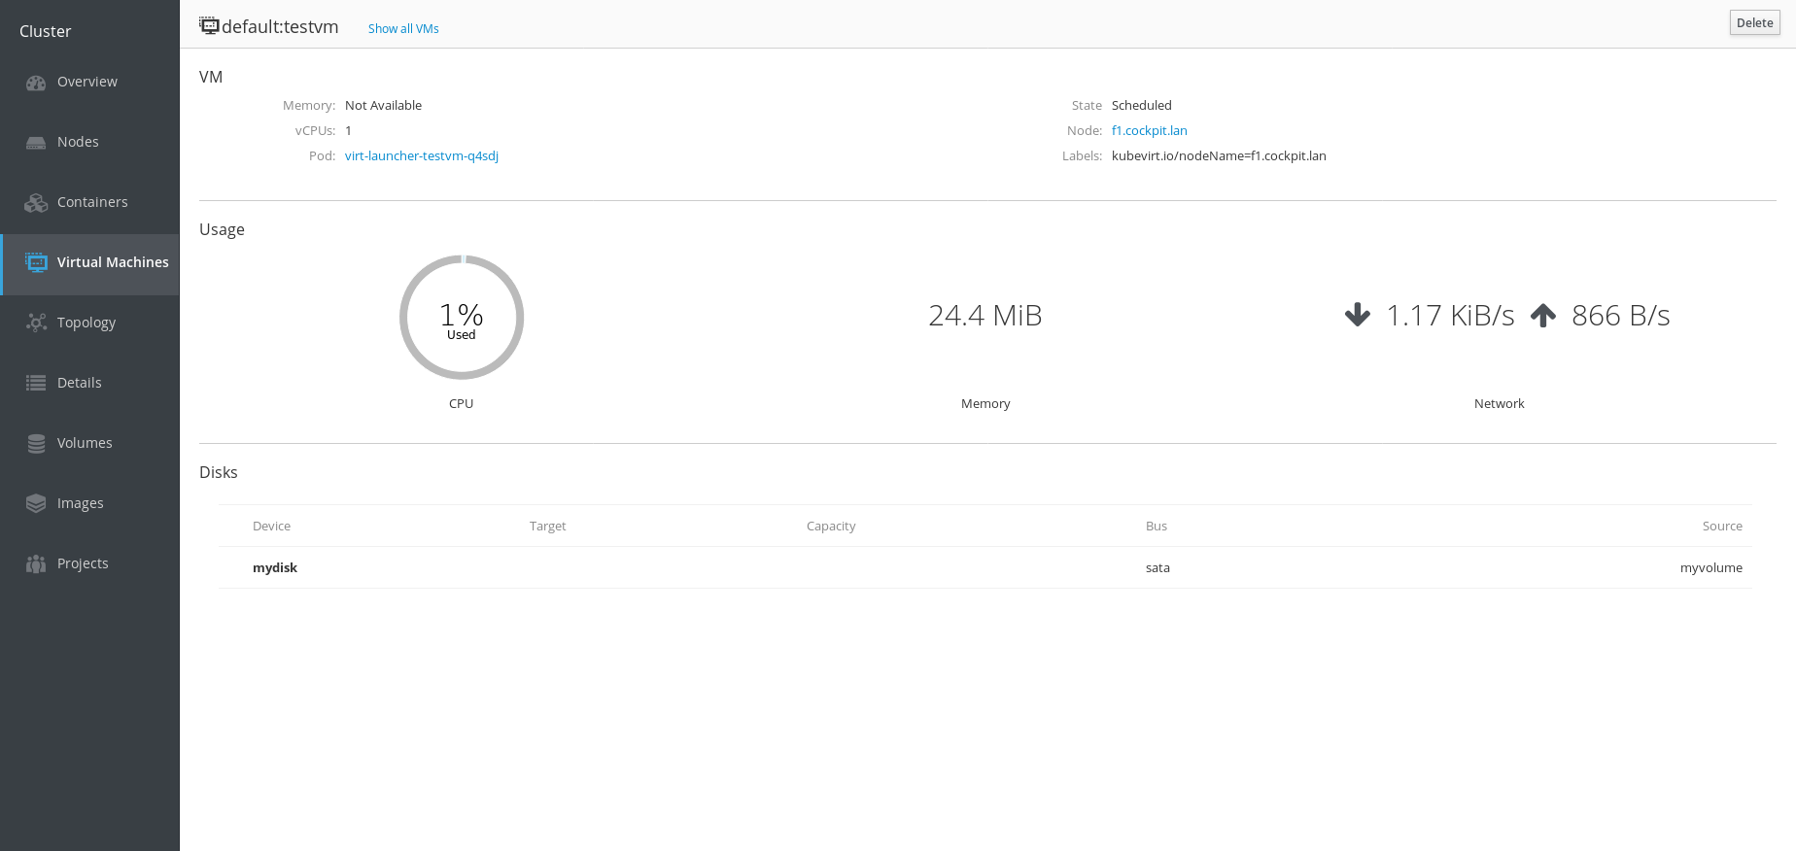Click the Containers cubes icon
Image resolution: width=1796 pixels, height=851 pixels.
[x=36, y=203]
